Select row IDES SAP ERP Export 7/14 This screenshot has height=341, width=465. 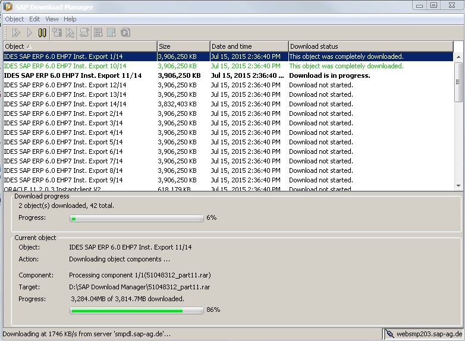[x=228, y=160]
